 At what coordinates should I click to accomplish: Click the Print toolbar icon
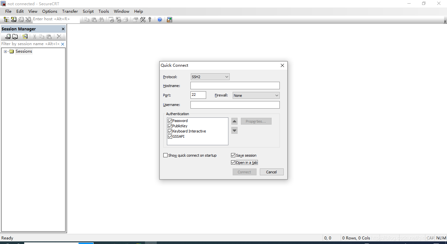125,20
